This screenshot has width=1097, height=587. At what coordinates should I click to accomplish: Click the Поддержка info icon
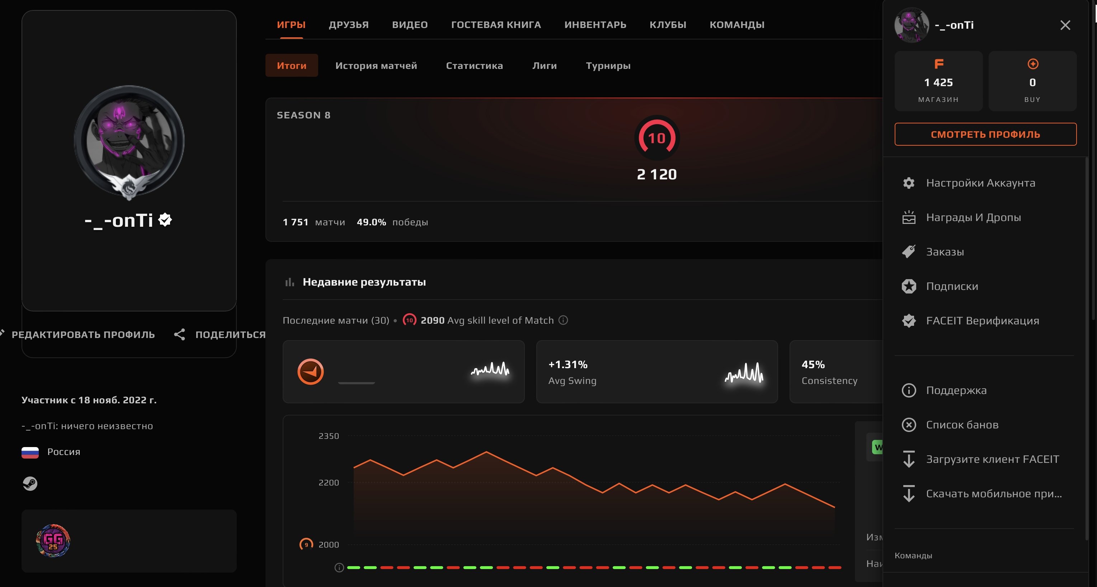pos(909,390)
